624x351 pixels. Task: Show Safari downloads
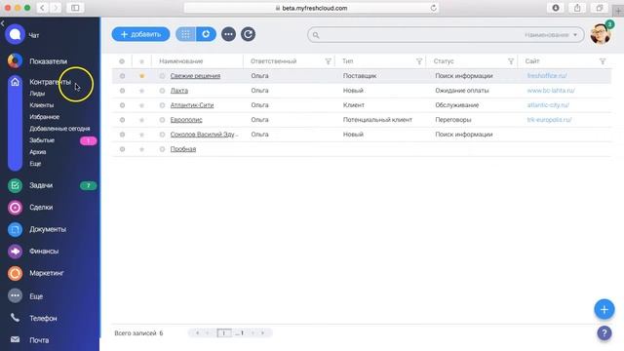coord(556,8)
